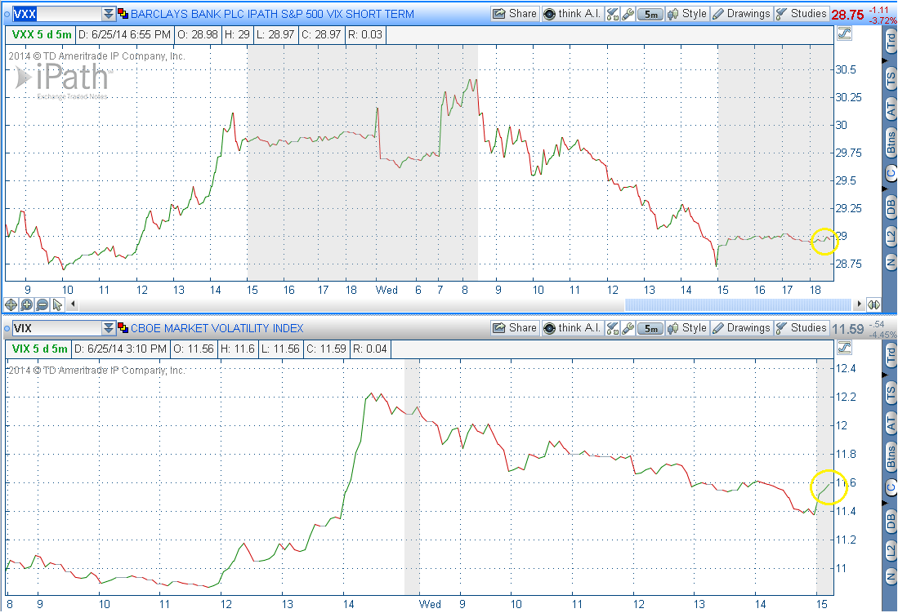Open the TS sidebar tab beside VXX chart
Screen dimensions: 898x613
coord(891,78)
